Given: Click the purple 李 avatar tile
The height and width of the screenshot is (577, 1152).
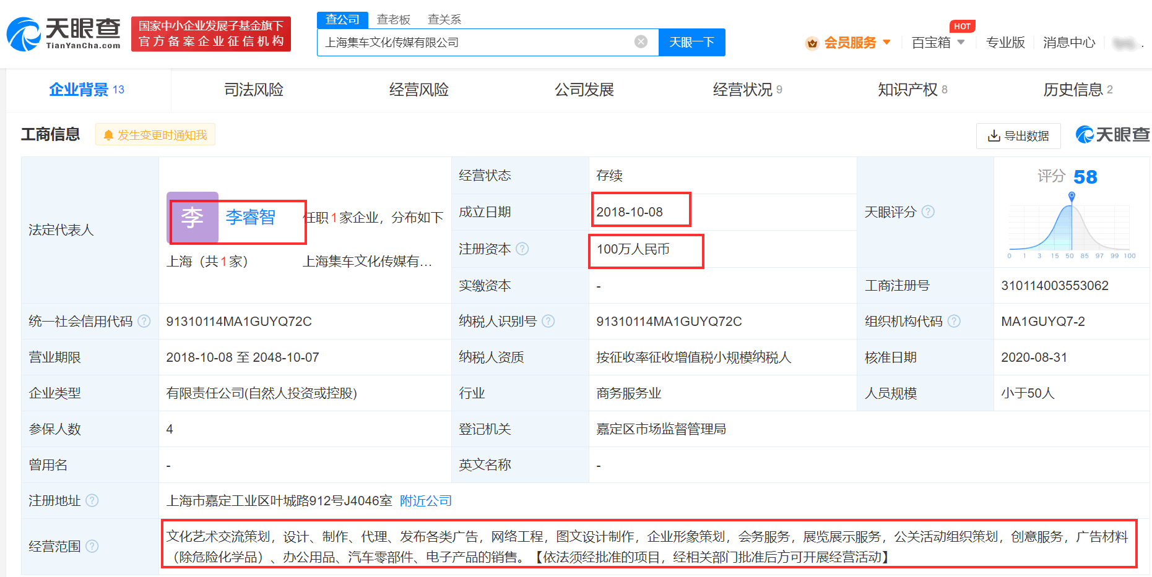Looking at the screenshot, I should click(193, 217).
